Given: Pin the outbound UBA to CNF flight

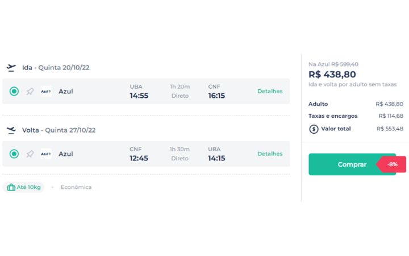Looking at the screenshot, I should click(x=30, y=91).
